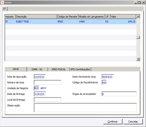Click the Data de Apuração field

[x=40, y=77]
